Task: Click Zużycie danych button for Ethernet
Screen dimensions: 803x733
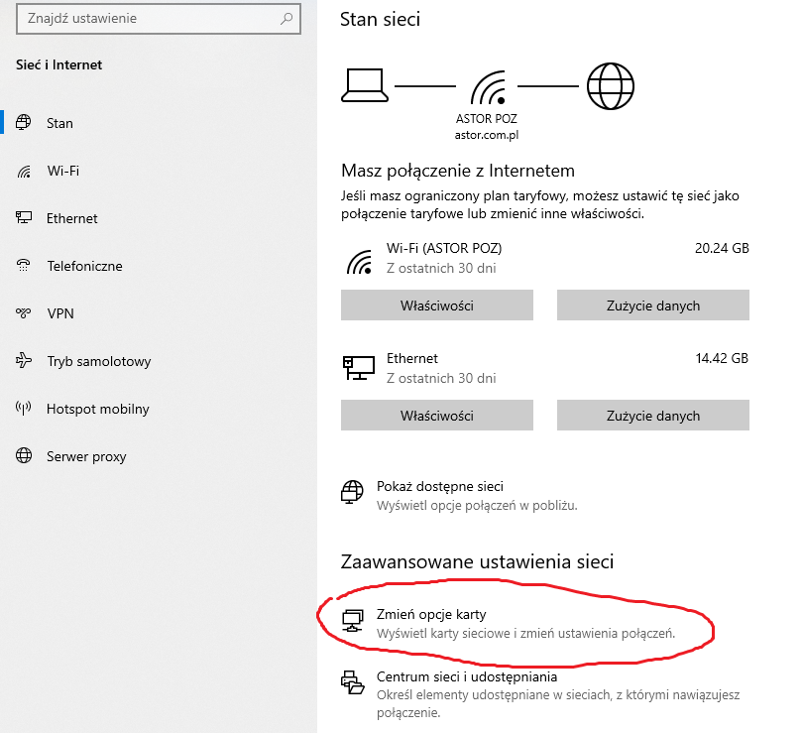Action: coord(653,416)
